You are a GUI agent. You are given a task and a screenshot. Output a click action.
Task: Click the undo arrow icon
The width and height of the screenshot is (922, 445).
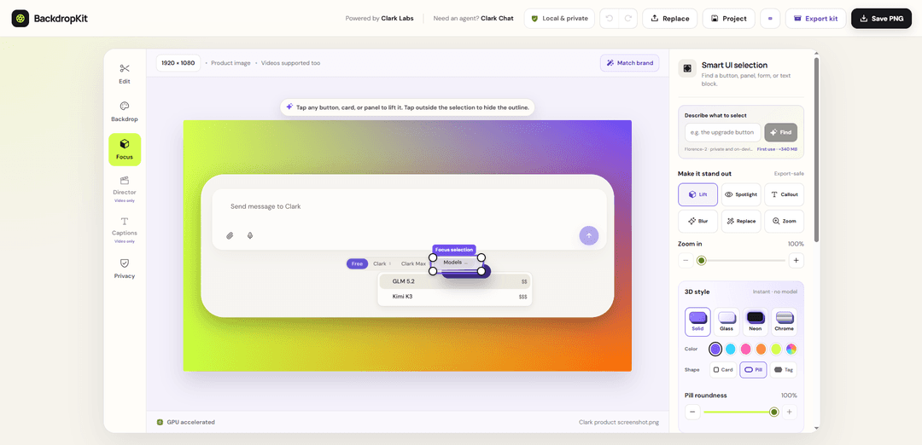(x=610, y=18)
